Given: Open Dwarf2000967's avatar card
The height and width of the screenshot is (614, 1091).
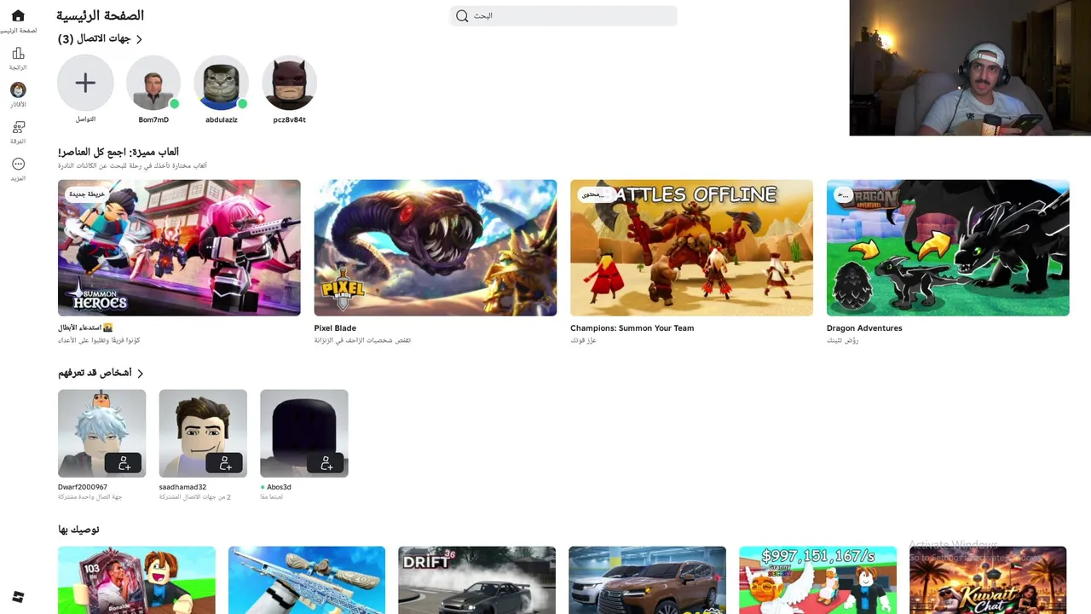Looking at the screenshot, I should click(102, 433).
